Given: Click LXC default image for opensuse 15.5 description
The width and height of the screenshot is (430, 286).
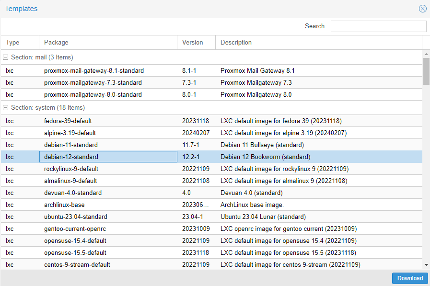Looking at the screenshot, I should point(288,253).
